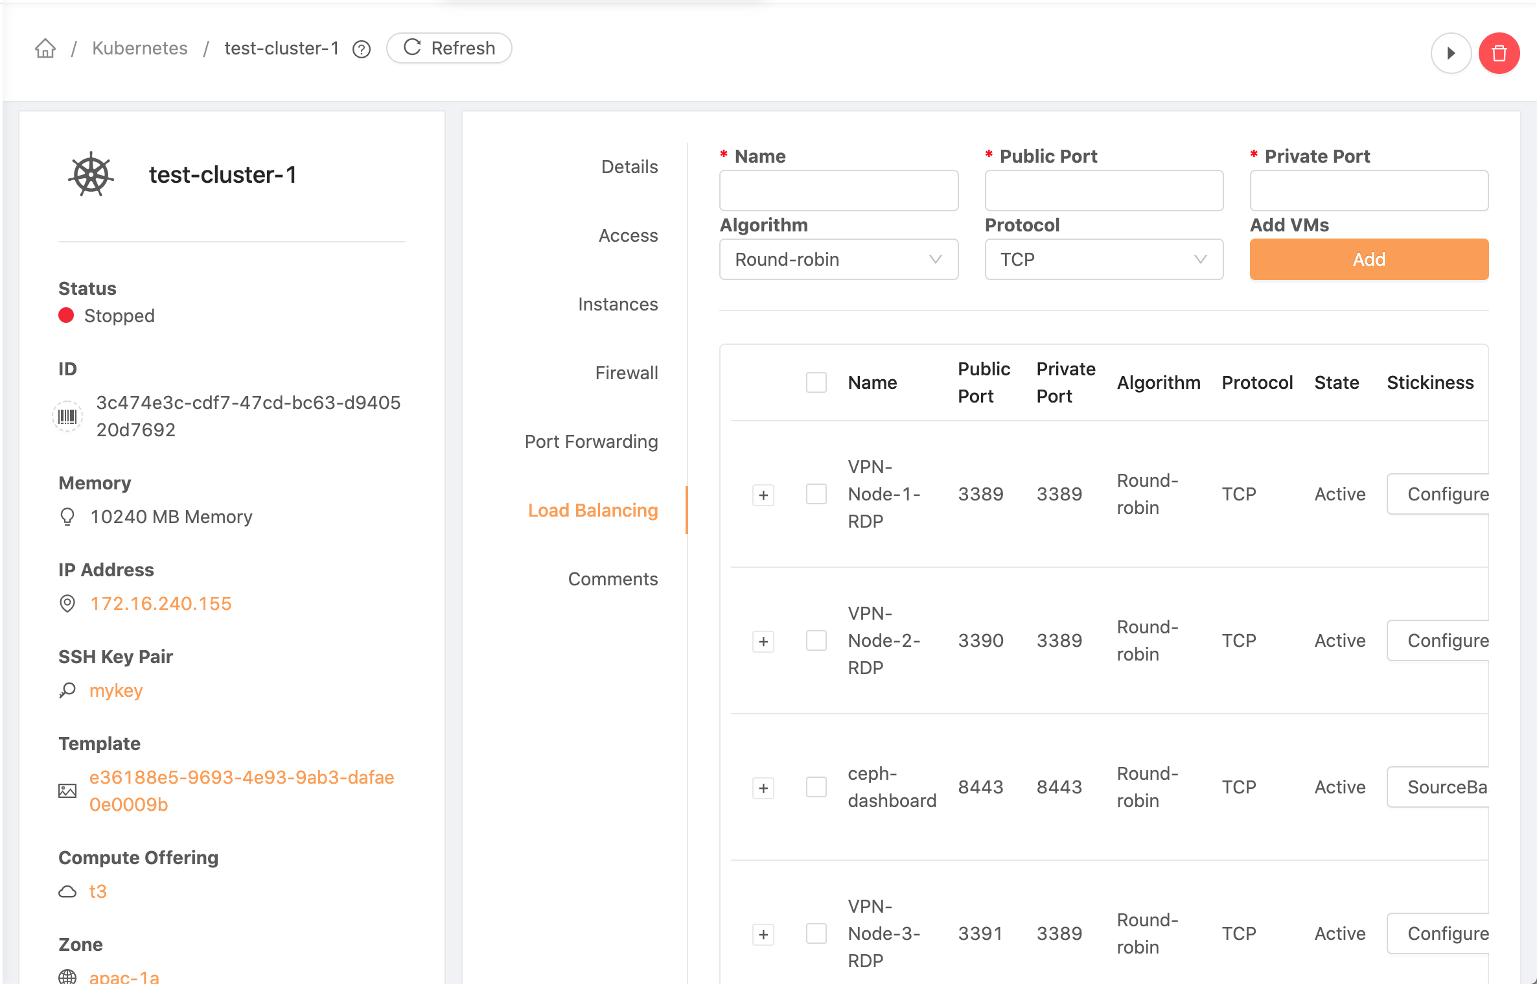The width and height of the screenshot is (1537, 984).
Task: Click the barcode icon next to ID
Action: click(67, 416)
